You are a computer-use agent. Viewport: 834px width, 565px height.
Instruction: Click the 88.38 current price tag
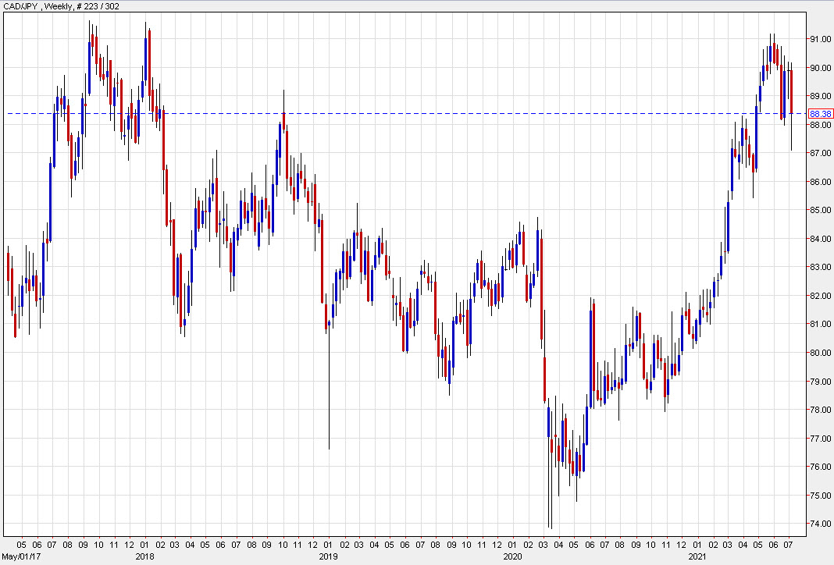tap(819, 113)
